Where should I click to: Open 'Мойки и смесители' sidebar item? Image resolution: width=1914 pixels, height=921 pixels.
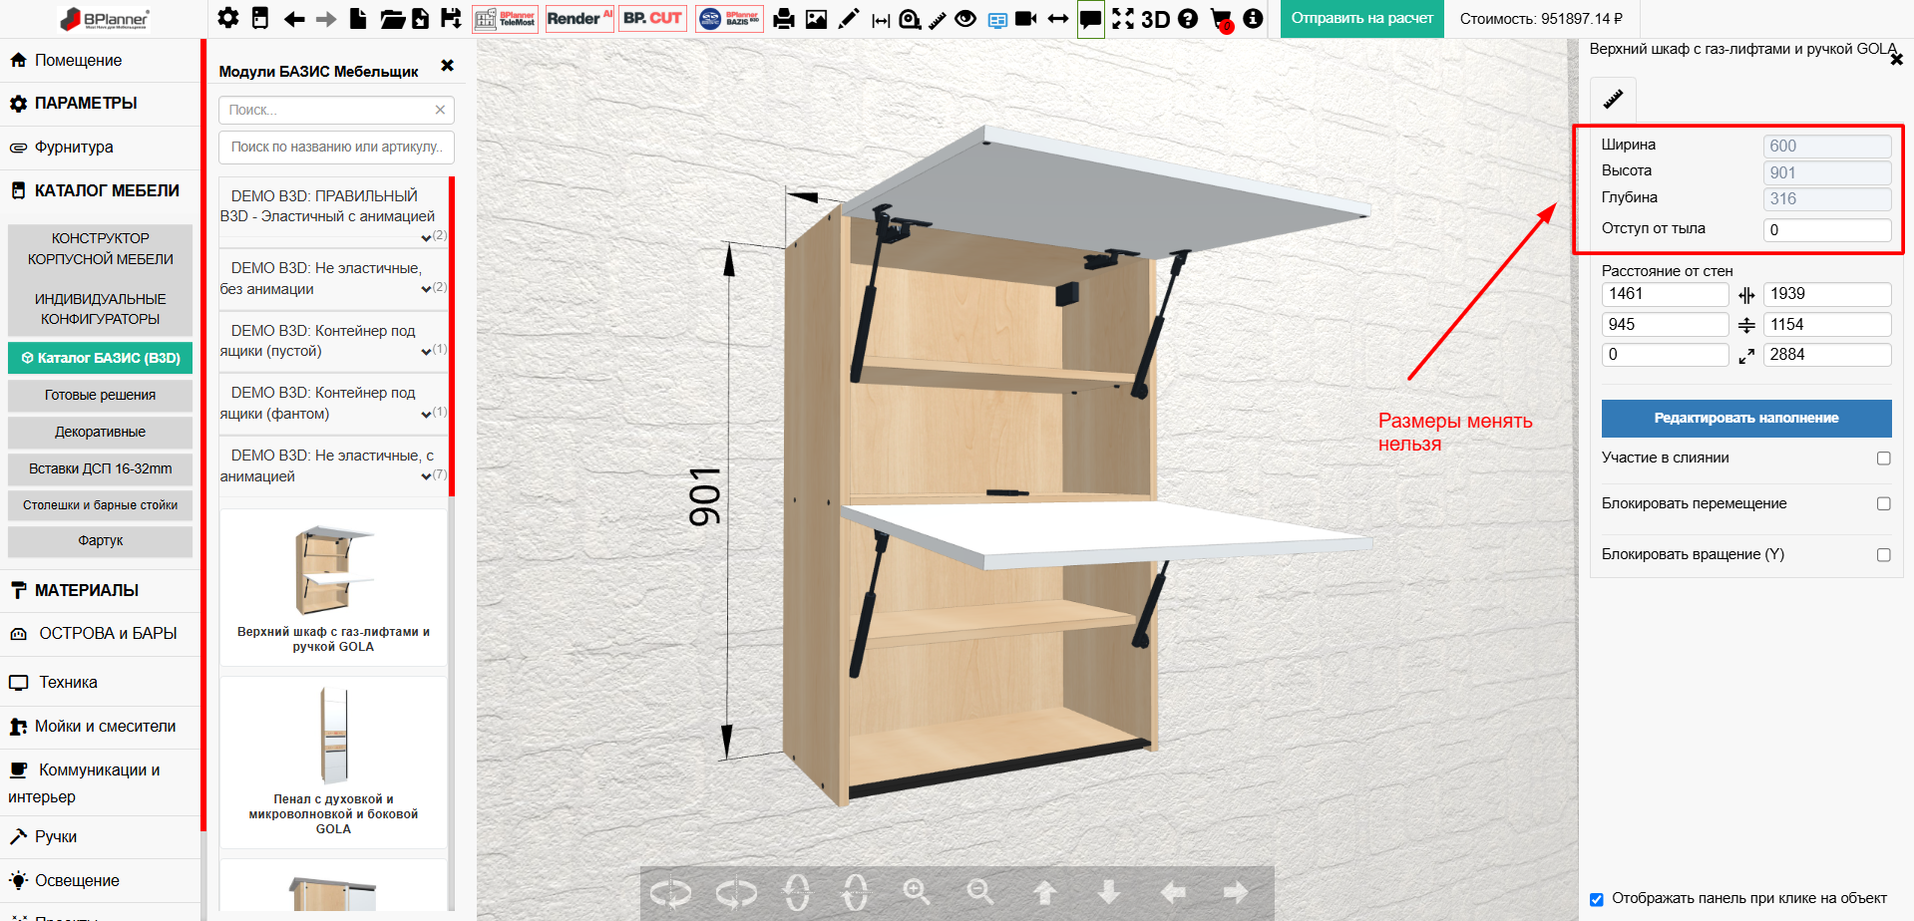(100, 727)
